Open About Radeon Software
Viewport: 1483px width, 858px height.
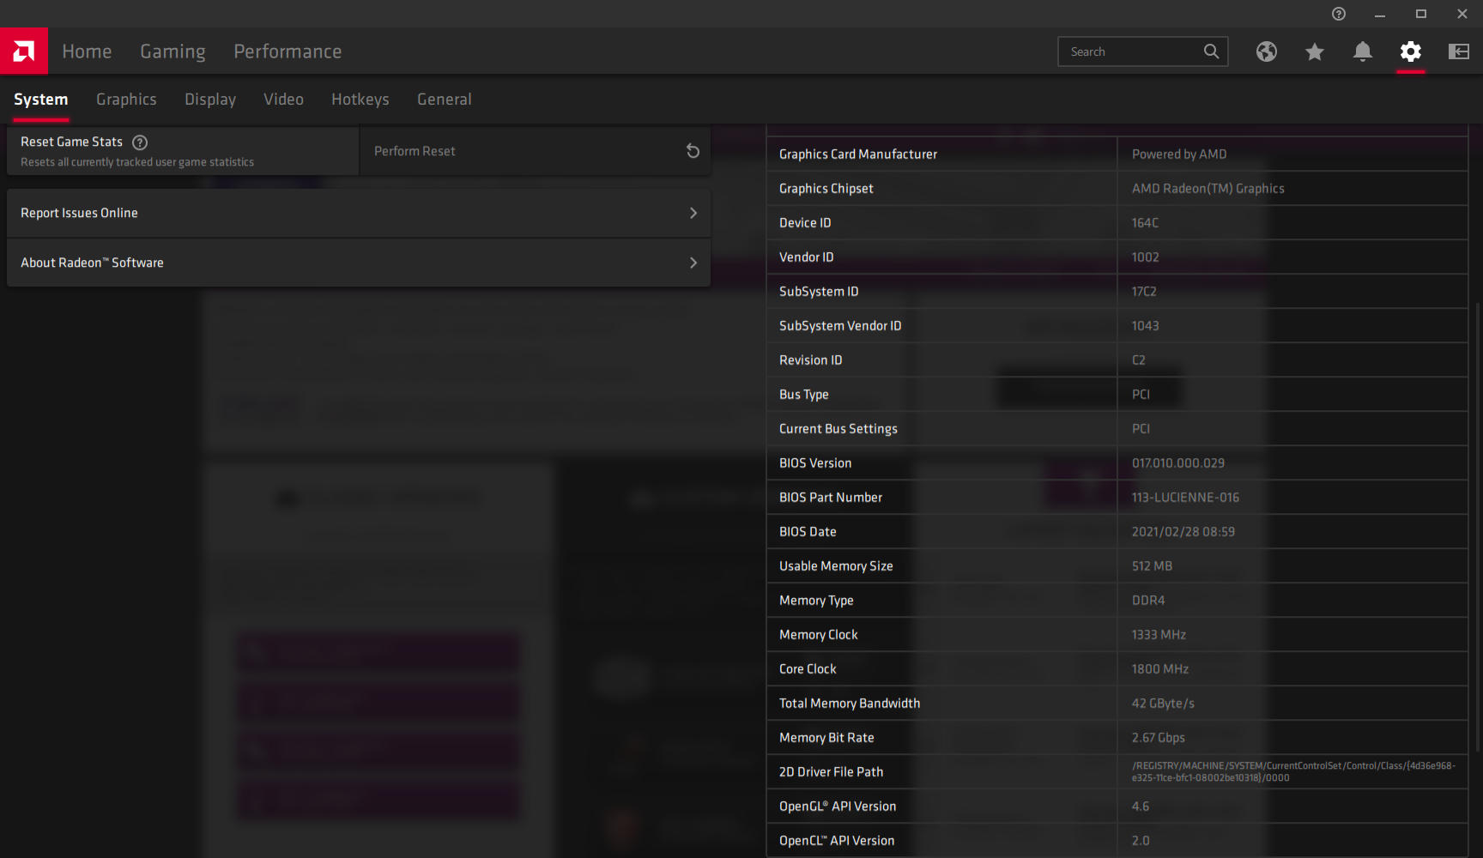pos(359,263)
